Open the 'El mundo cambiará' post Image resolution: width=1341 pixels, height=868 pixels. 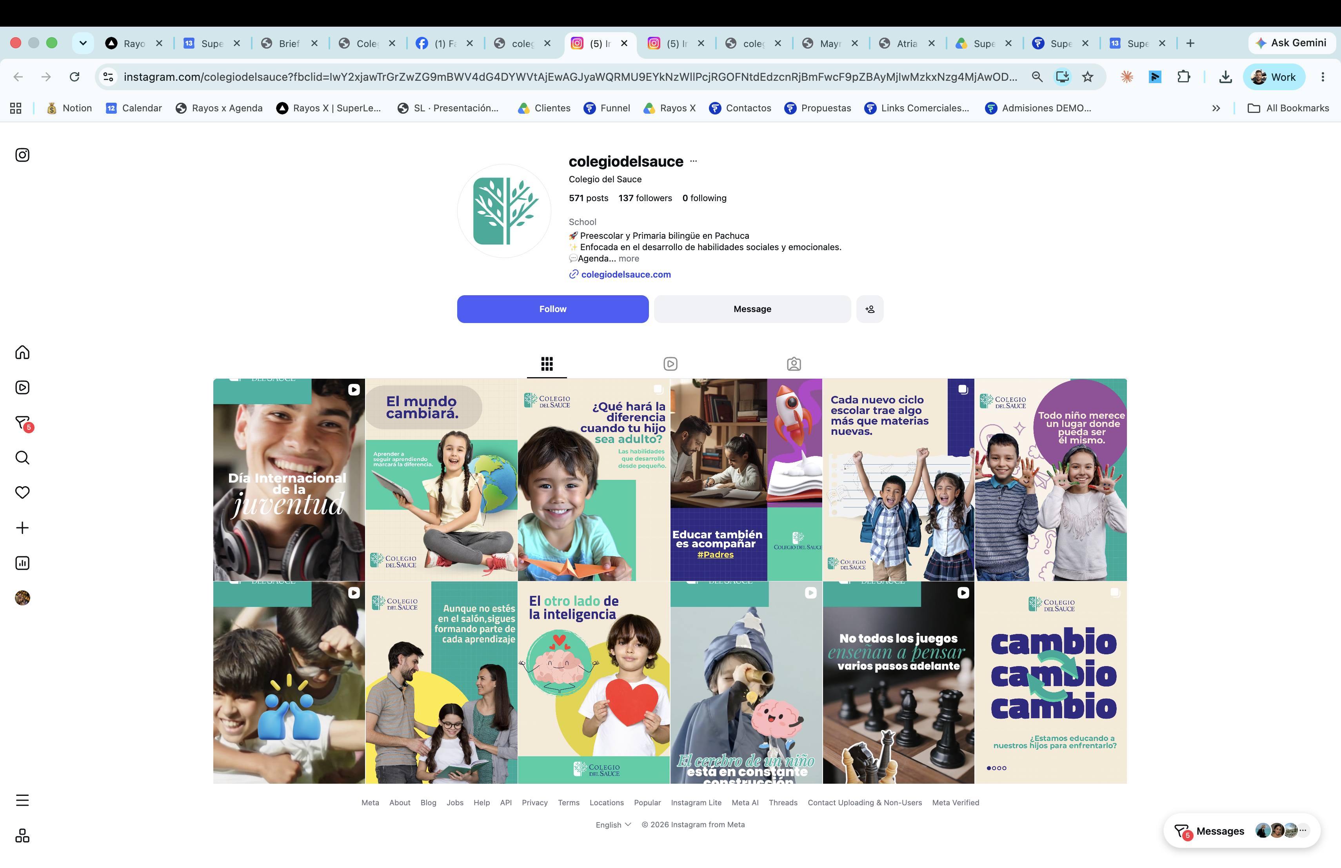(441, 479)
